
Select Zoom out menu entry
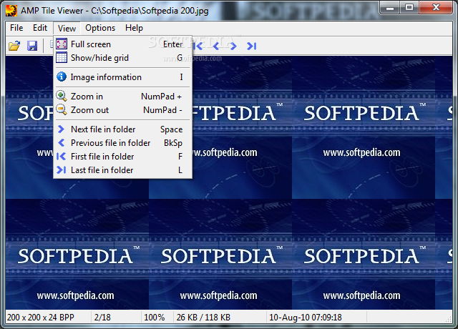pos(122,110)
